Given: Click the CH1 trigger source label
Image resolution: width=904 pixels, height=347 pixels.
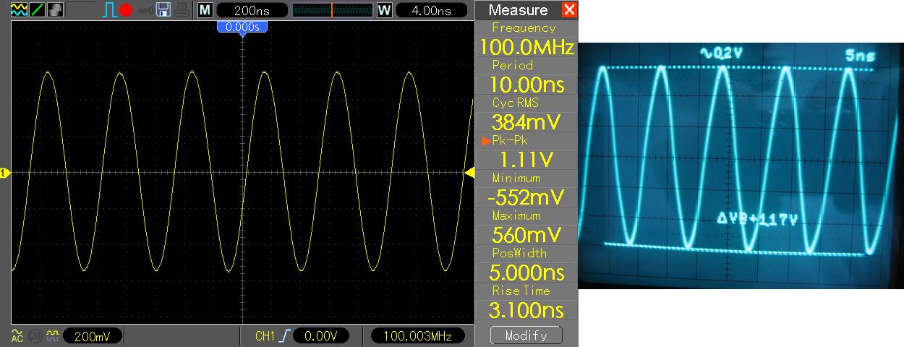Looking at the screenshot, I should (265, 336).
